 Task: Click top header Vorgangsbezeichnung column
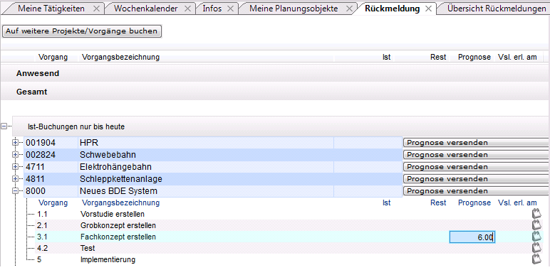click(x=120, y=57)
